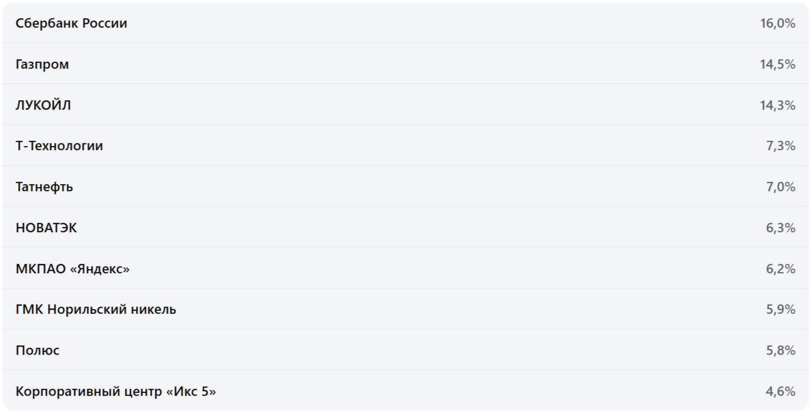Open the НОВАТЭК entry
The width and height of the screenshot is (811, 411).
coord(46,228)
